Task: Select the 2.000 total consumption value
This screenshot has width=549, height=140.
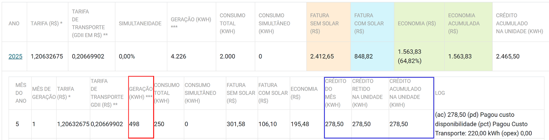Action: click(x=227, y=56)
